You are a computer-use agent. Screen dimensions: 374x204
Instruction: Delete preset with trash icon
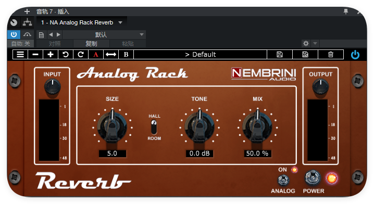pos(331,54)
